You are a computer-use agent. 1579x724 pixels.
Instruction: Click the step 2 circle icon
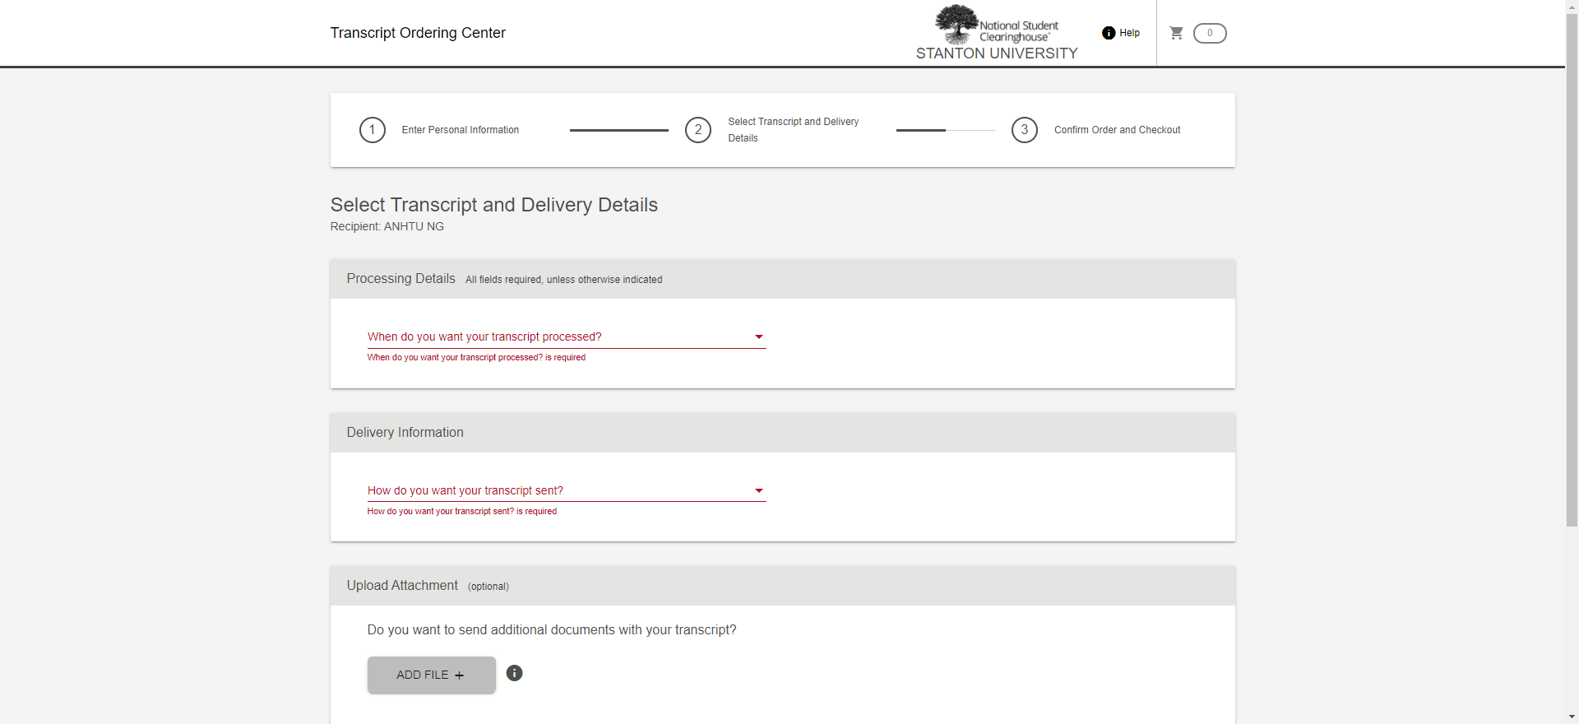698,130
